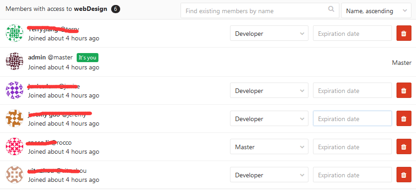416x190 pixels.
Task: Click the magnifier icon in member search
Action: [x=332, y=10]
